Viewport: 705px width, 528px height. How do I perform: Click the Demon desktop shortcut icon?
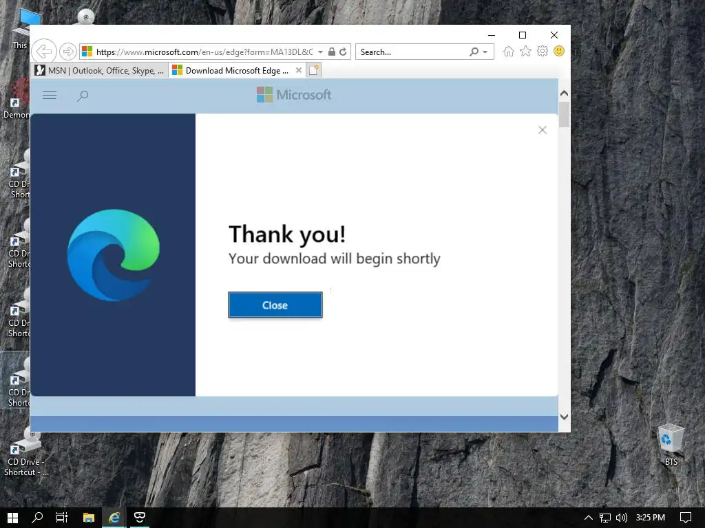[15, 98]
